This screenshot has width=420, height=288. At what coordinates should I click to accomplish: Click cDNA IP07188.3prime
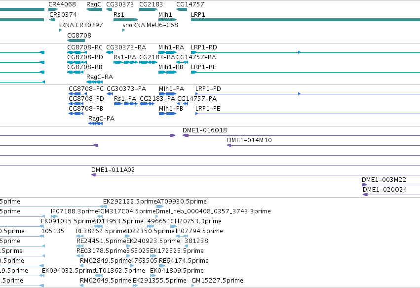click(74, 211)
